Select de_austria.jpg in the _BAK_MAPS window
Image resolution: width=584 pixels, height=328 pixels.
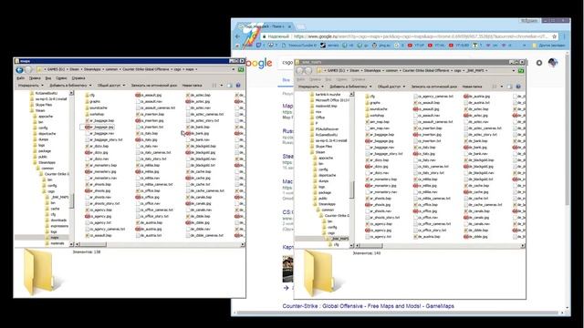[476, 97]
